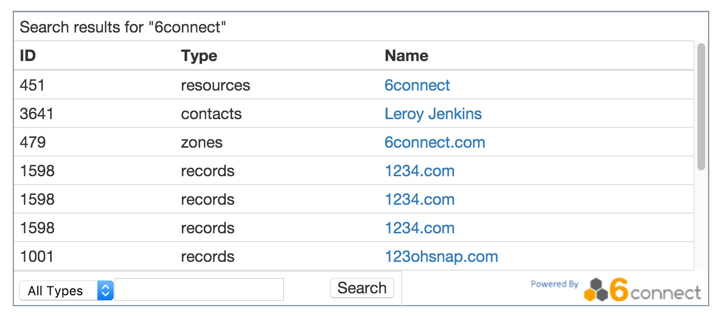This screenshot has height=315, width=720.
Task: Open the topmost 1234.com record link
Action: point(420,171)
